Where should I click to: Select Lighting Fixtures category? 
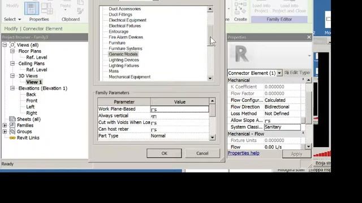[x=124, y=65]
